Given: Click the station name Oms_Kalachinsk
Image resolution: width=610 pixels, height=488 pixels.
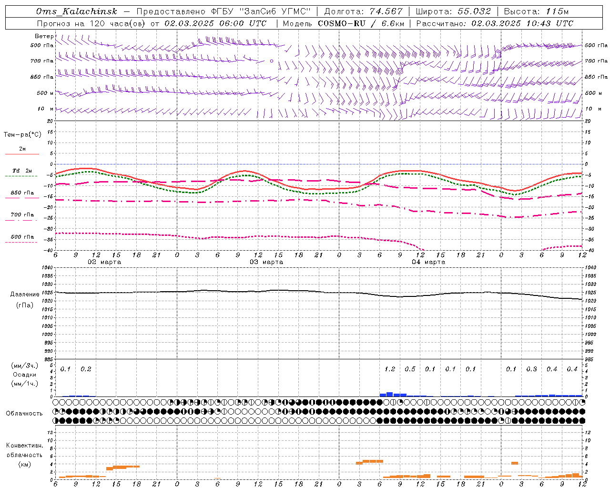Looking at the screenshot, I should (x=76, y=11).
